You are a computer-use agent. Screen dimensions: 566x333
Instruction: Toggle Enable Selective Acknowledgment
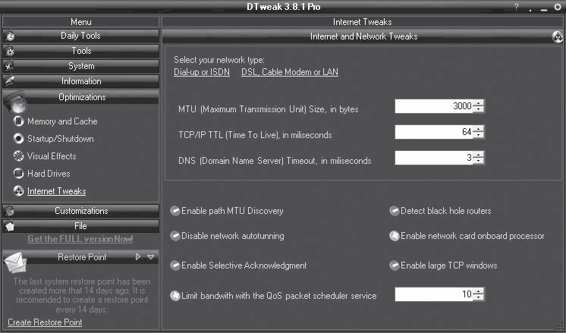(175, 265)
